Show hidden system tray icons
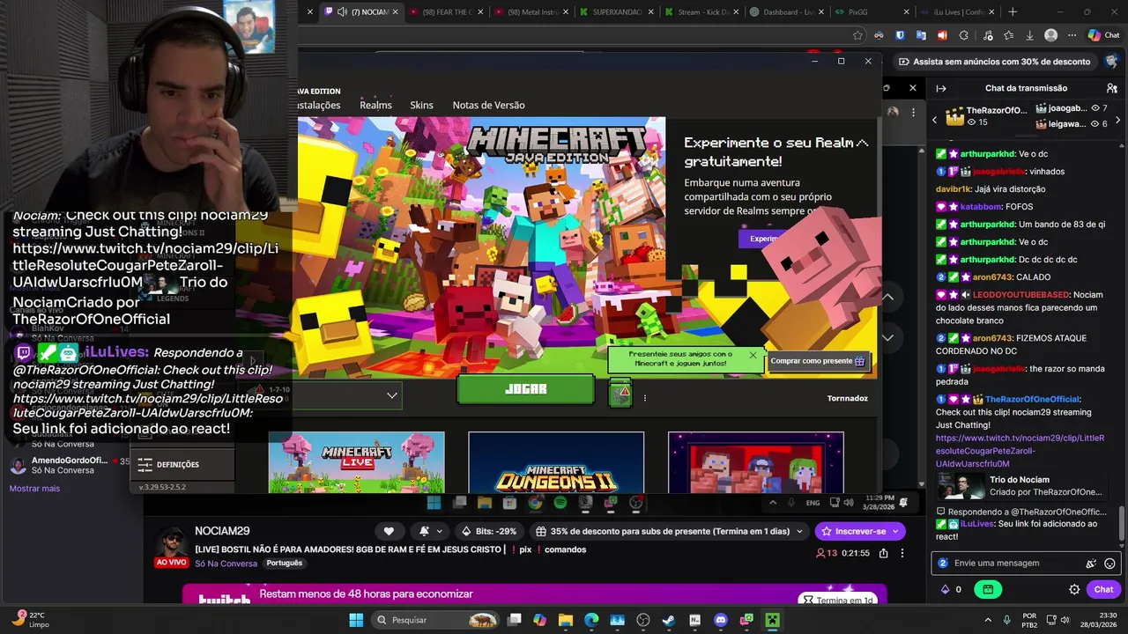 click(x=988, y=620)
